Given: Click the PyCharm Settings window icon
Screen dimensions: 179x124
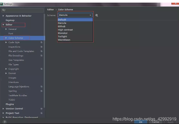Looking at the screenshot, I should [x=1, y=4].
